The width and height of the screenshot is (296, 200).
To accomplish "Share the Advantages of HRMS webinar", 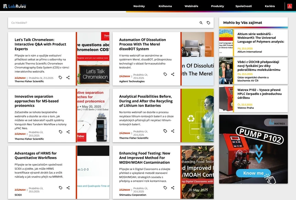I will click(x=68, y=188).
